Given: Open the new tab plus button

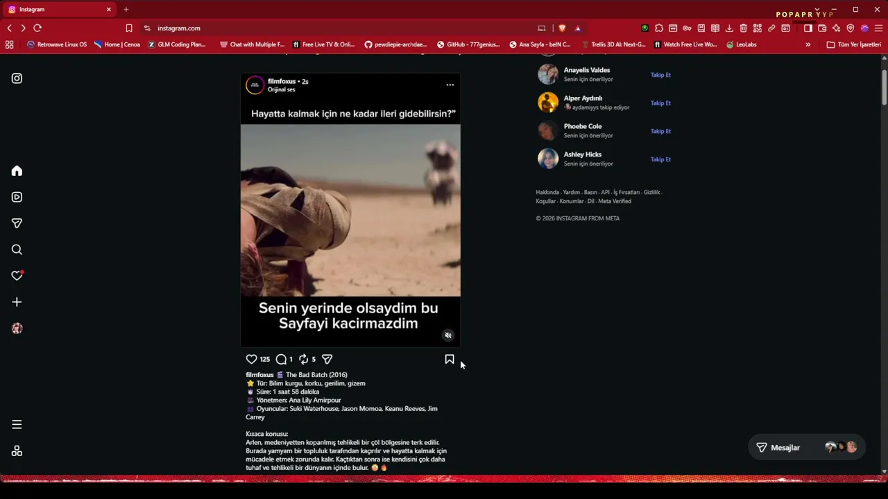Looking at the screenshot, I should (x=126, y=10).
